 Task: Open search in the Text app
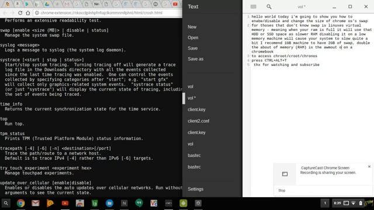[269, 6]
